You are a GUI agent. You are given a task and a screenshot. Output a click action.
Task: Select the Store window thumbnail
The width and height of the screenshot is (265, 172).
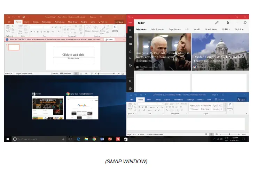tap(48, 108)
